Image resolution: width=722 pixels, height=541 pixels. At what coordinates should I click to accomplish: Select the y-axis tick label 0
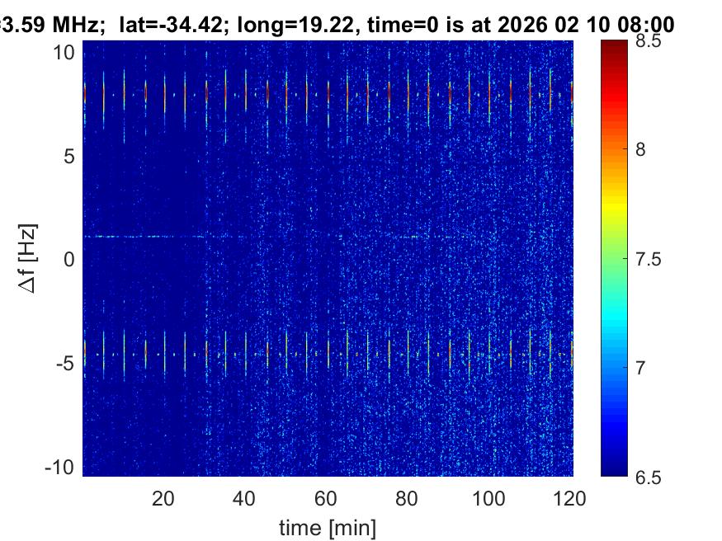coord(71,260)
